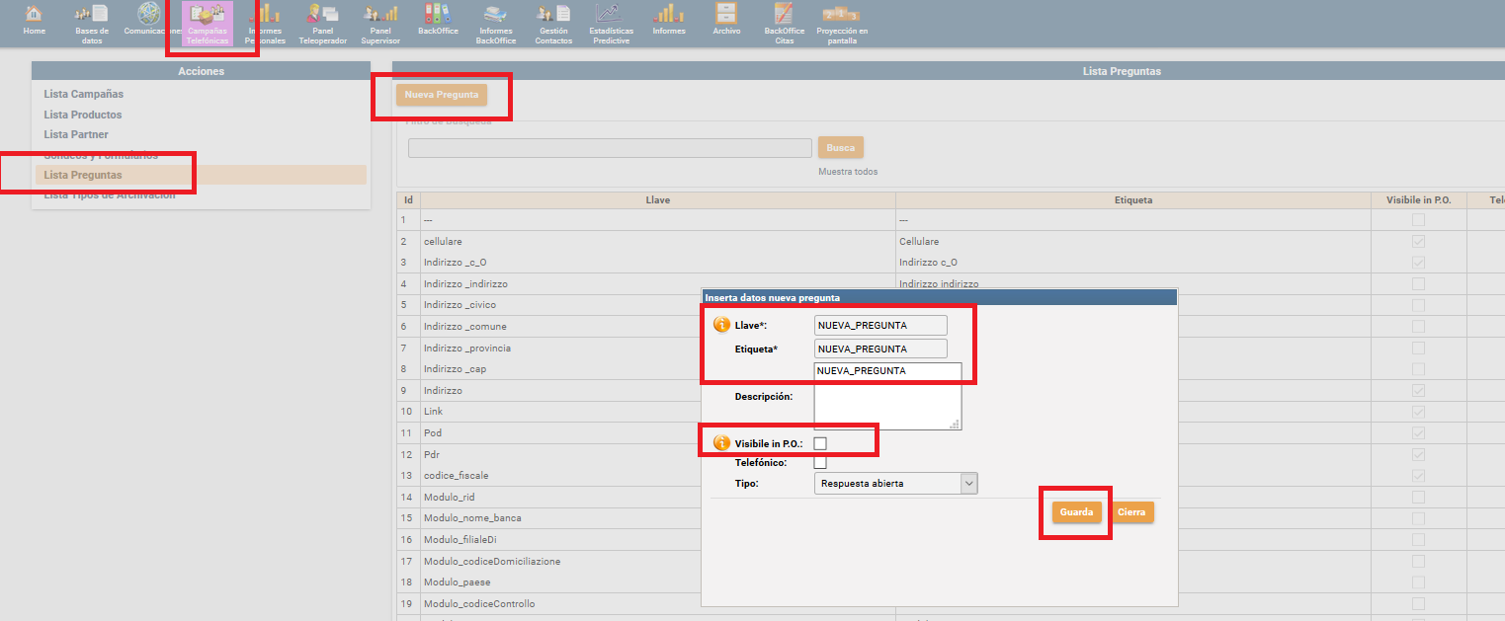Sort by Visibile in P.O. column header

tap(1418, 199)
